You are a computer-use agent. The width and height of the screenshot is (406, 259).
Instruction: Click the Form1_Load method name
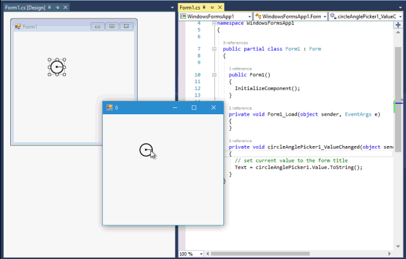coord(282,114)
